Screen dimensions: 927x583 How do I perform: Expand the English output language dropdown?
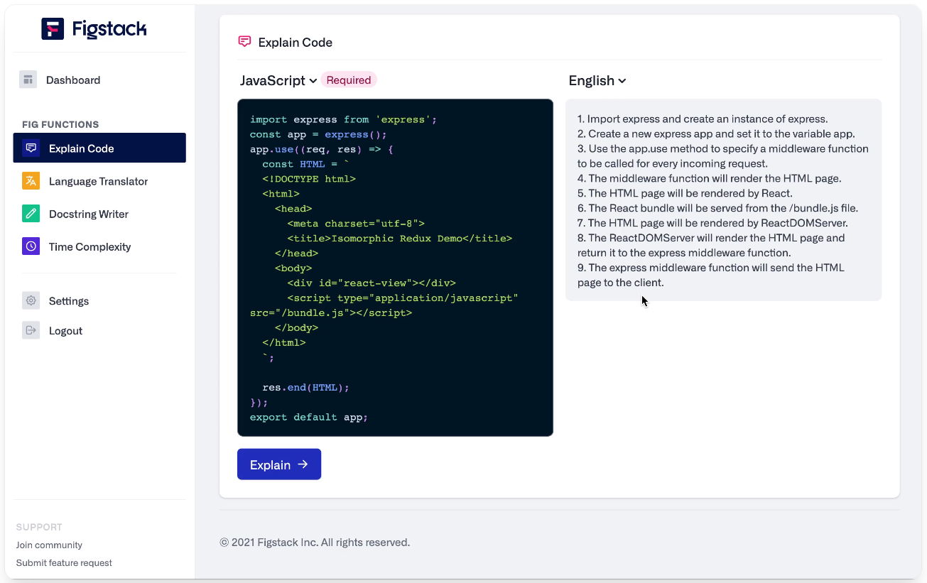point(597,80)
